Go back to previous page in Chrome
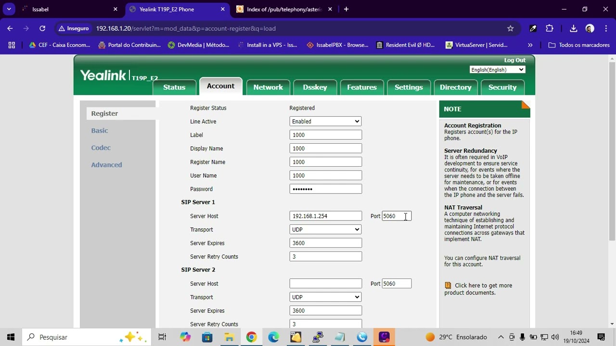This screenshot has height=346, width=616. (10, 28)
